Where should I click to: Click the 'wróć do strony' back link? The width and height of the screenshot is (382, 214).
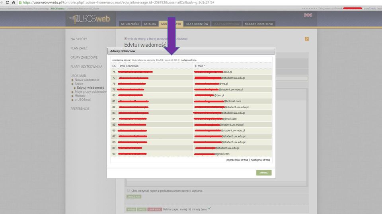(x=158, y=38)
